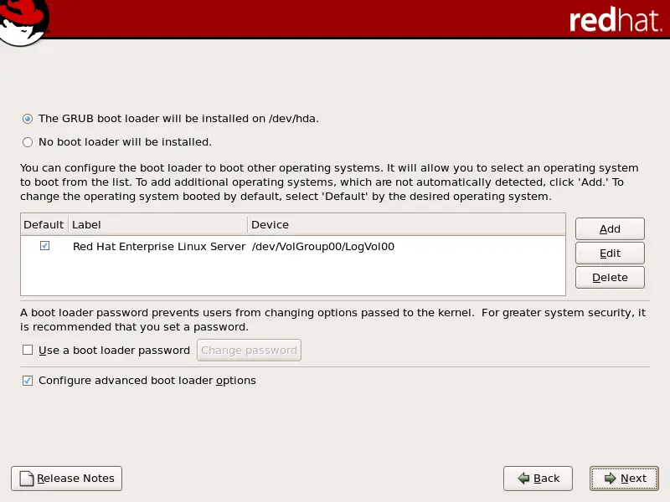670x502 pixels.
Task: Click the Label column header
Action: 159,224
